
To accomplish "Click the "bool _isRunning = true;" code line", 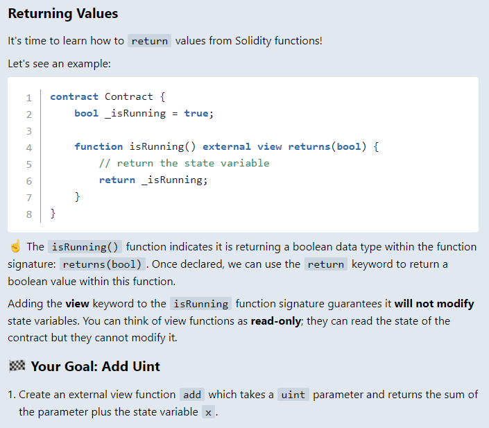I will pyautogui.click(x=144, y=113).
